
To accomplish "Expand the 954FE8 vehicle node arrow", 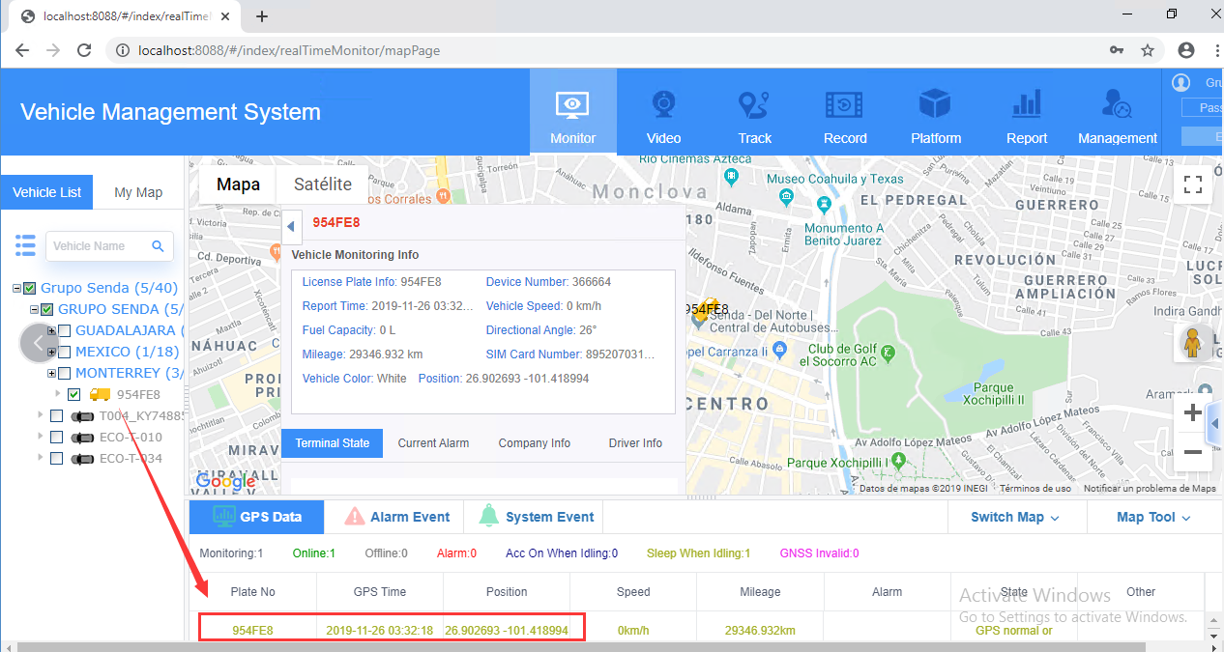I will pyautogui.click(x=58, y=394).
